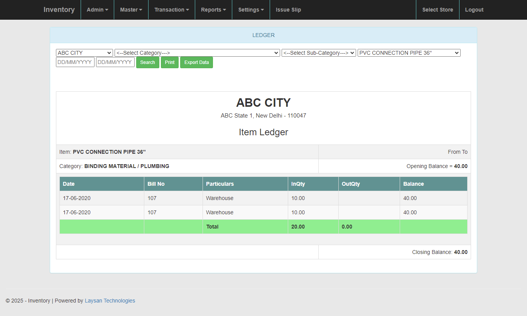Click the Print button
Image resolution: width=527 pixels, height=316 pixels.
pos(170,62)
